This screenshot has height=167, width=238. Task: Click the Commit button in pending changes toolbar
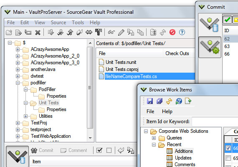pyautogui.click(x=42, y=150)
